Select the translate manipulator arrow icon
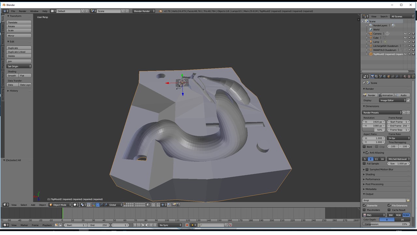Screen dimensions: 417x235 (98, 205)
